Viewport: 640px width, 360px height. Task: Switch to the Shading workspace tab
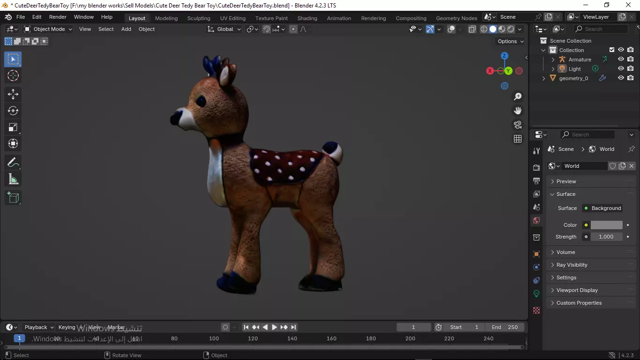click(307, 18)
